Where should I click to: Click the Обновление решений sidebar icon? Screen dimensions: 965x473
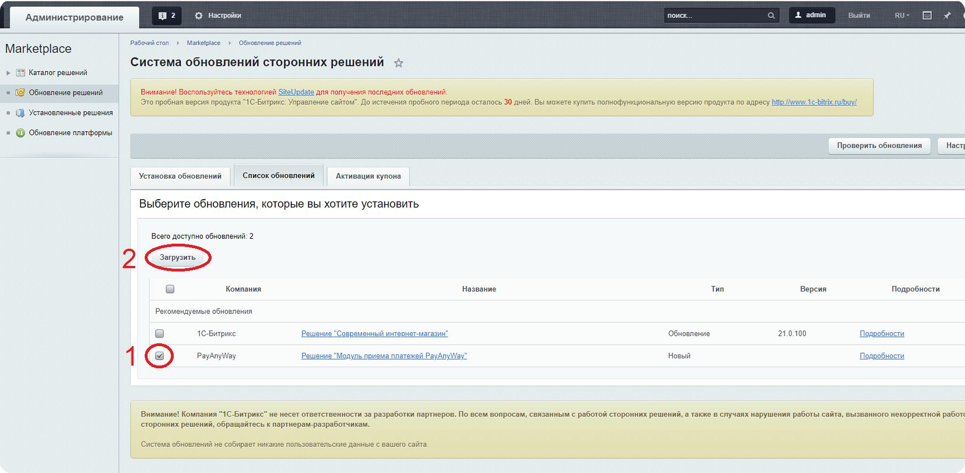(x=20, y=92)
